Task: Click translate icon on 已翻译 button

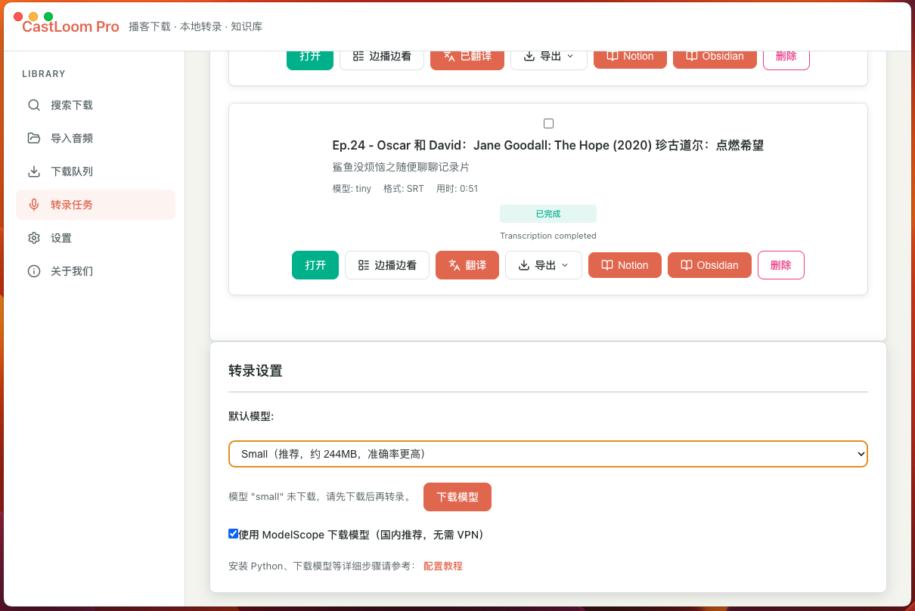Action: point(449,56)
